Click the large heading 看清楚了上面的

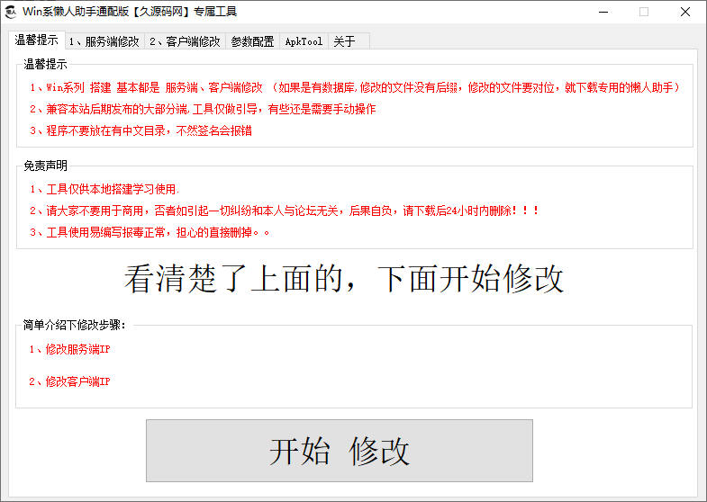[x=344, y=279]
